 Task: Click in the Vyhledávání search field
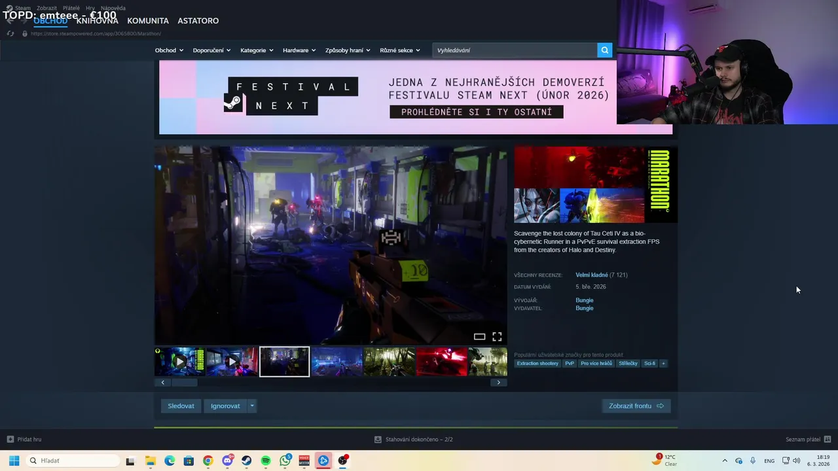pyautogui.click(x=515, y=50)
